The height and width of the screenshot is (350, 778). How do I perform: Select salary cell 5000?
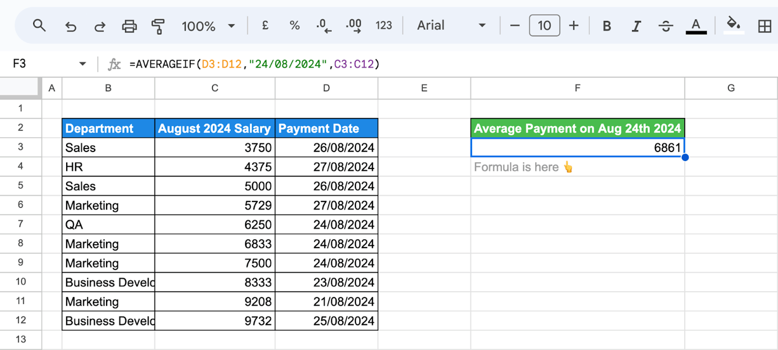click(215, 186)
